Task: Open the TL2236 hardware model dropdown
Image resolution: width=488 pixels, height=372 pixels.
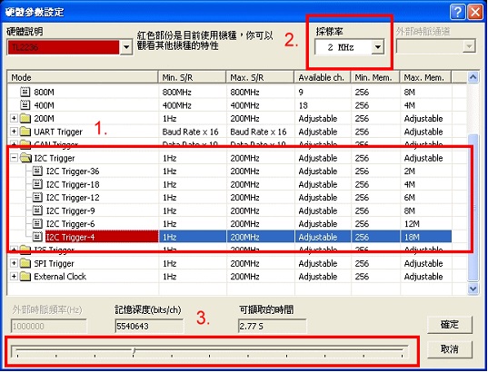Action: [x=126, y=47]
